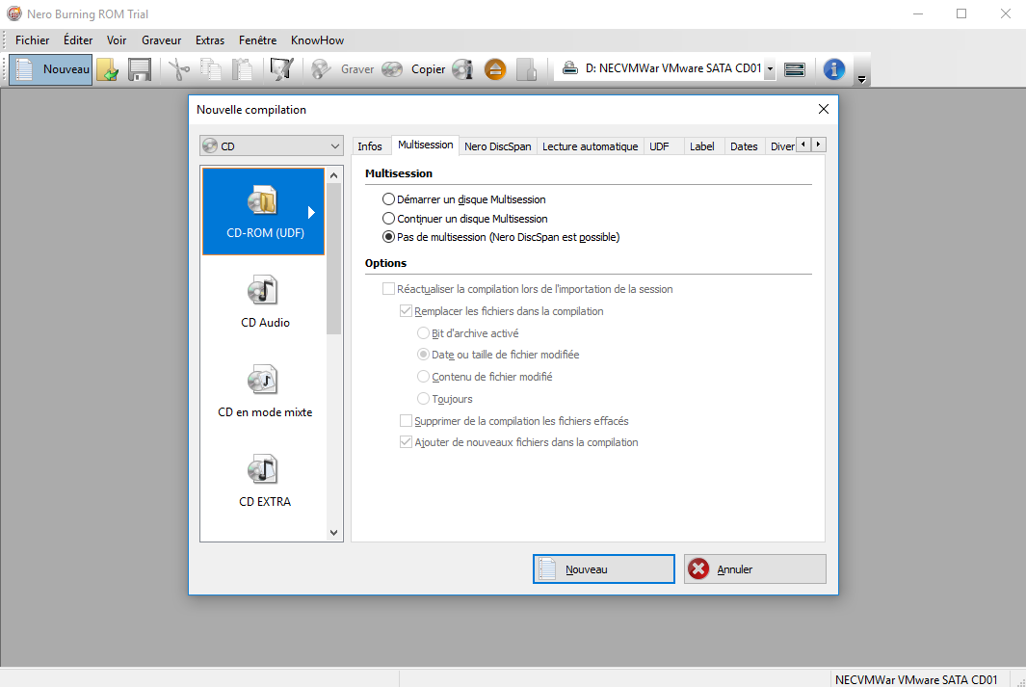The image size is (1026, 687).
Task: Click the Graver toolbar label
Action: [357, 69]
